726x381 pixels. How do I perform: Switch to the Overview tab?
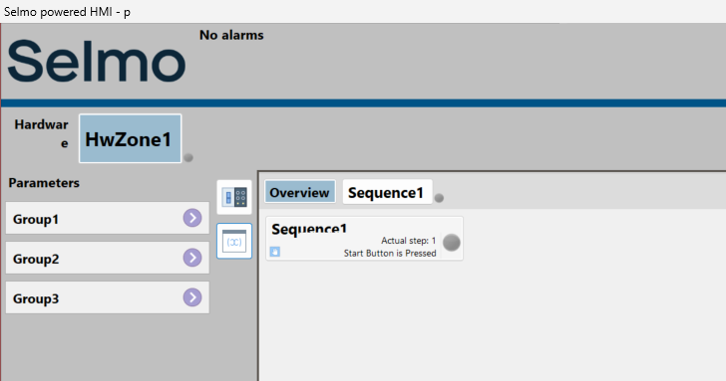coord(300,192)
